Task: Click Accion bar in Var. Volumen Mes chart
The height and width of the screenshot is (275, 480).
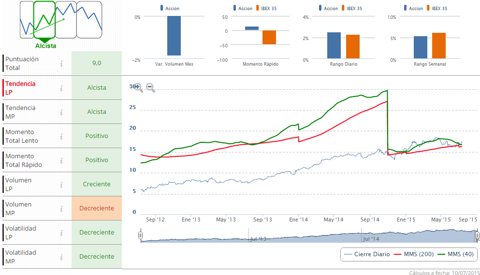Action: tap(174, 36)
